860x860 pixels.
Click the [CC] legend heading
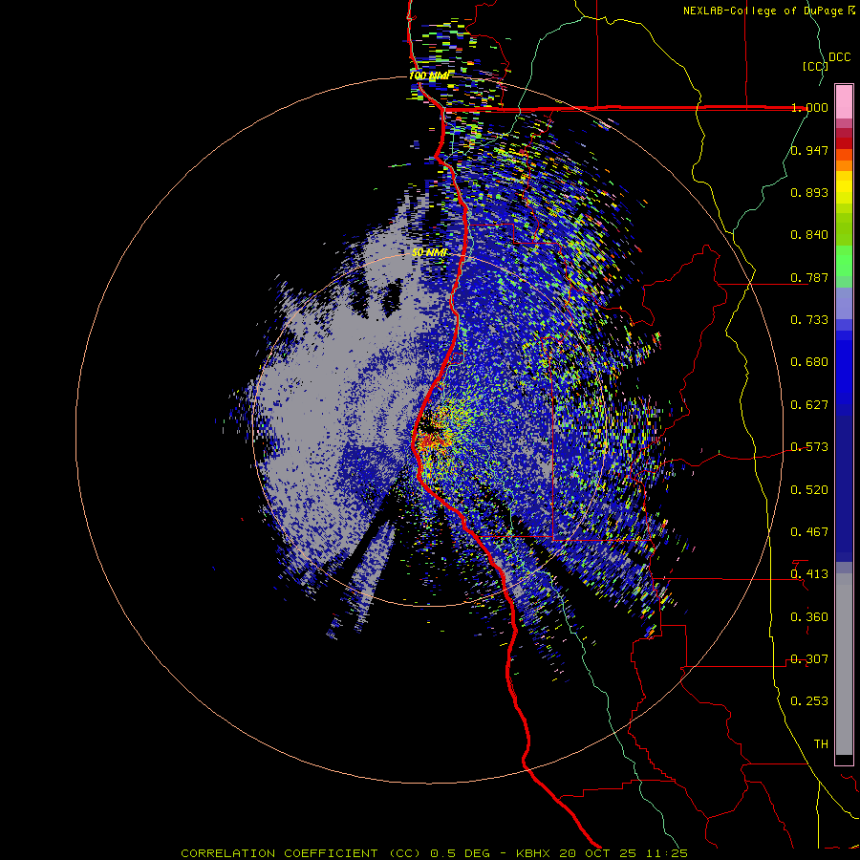(816, 66)
